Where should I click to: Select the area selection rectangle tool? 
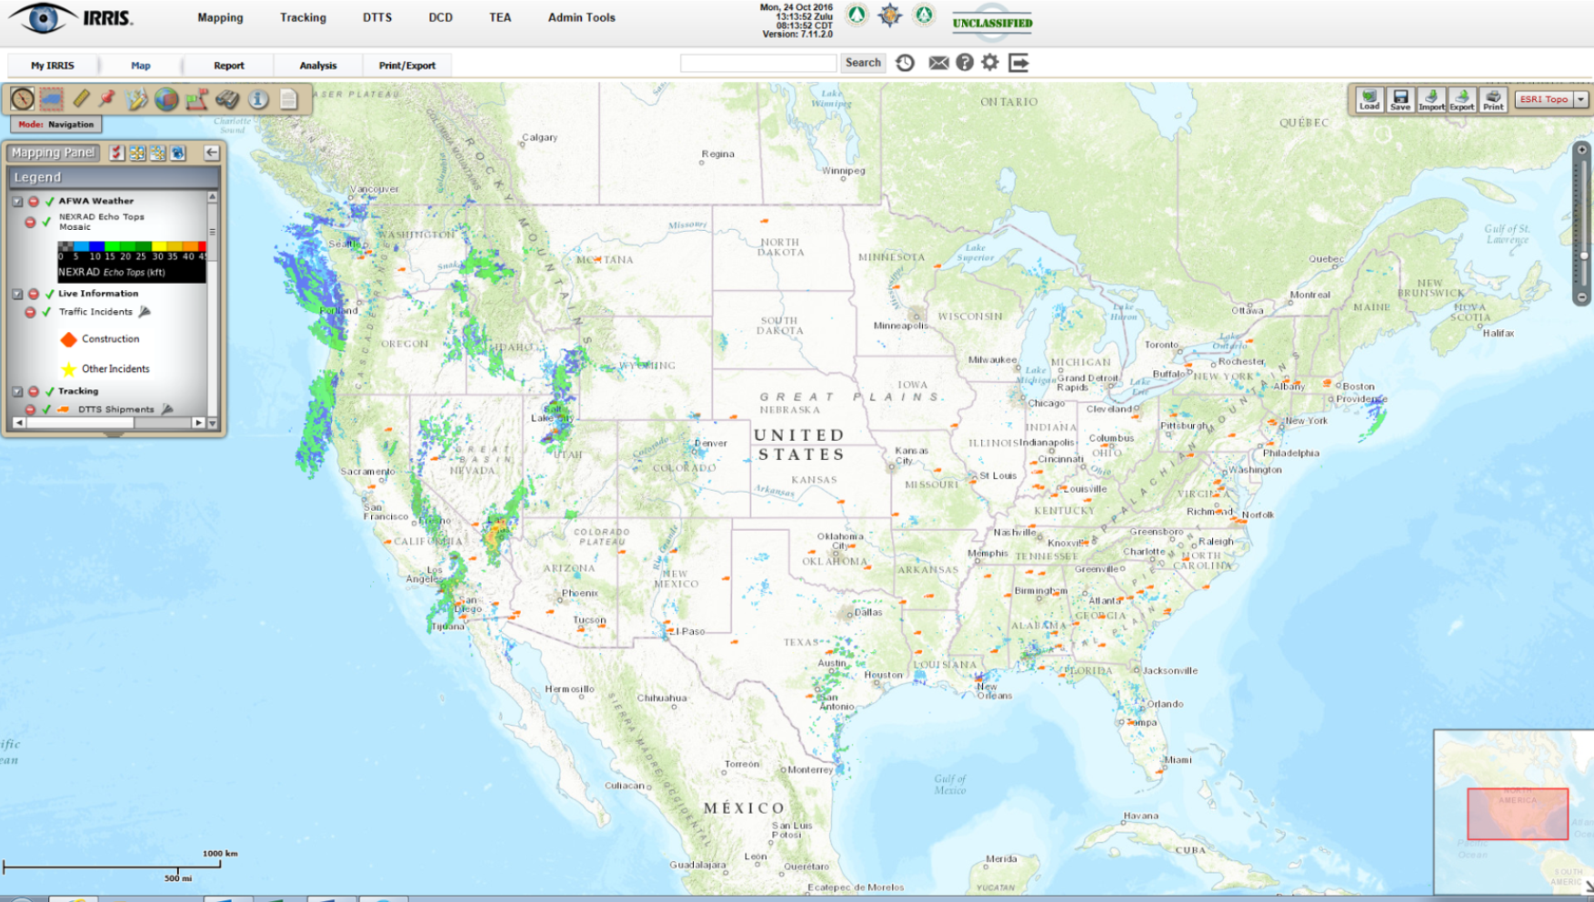coord(52,98)
